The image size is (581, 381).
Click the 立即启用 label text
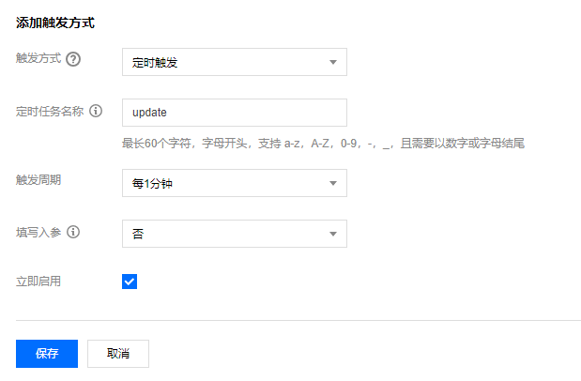38,282
